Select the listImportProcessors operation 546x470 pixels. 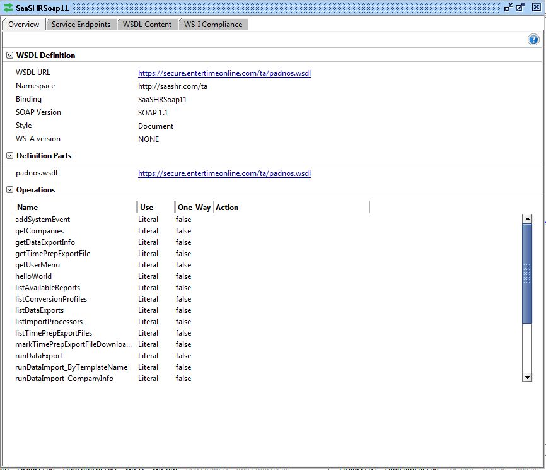(49, 322)
